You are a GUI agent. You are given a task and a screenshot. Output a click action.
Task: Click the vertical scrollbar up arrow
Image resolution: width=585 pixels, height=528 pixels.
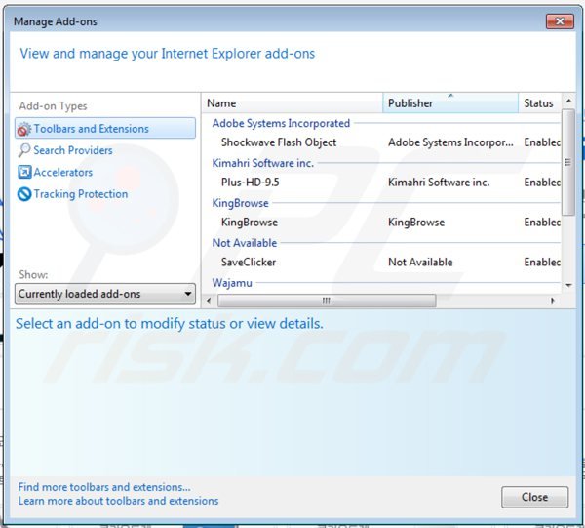(568, 101)
